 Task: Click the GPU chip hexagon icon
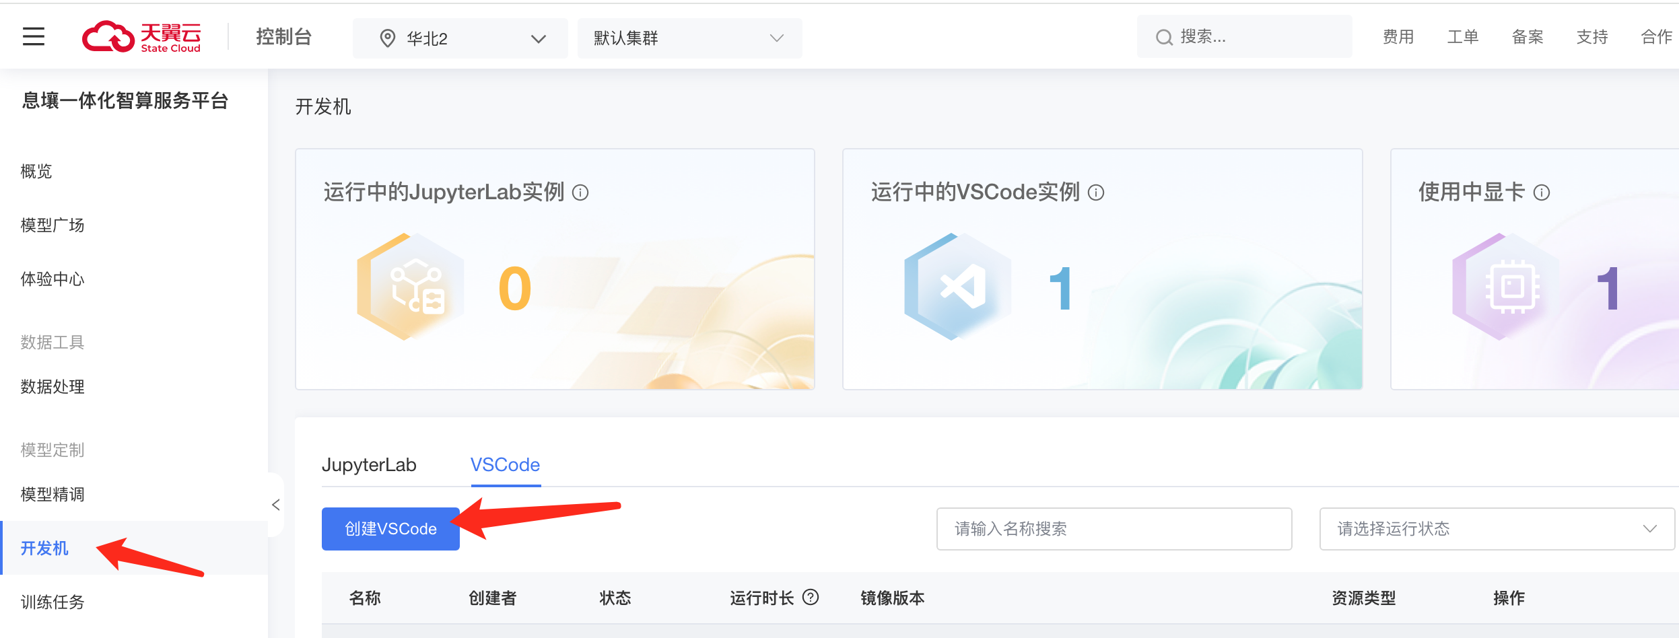coord(1506,287)
